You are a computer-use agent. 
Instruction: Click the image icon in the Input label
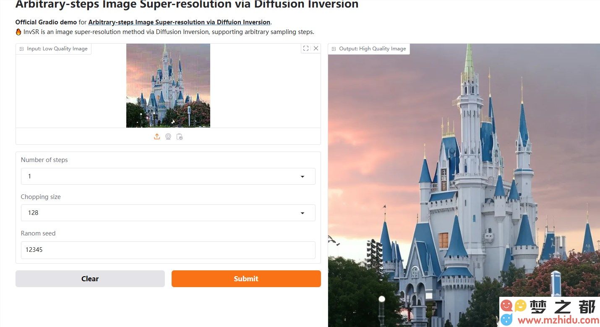(22, 49)
